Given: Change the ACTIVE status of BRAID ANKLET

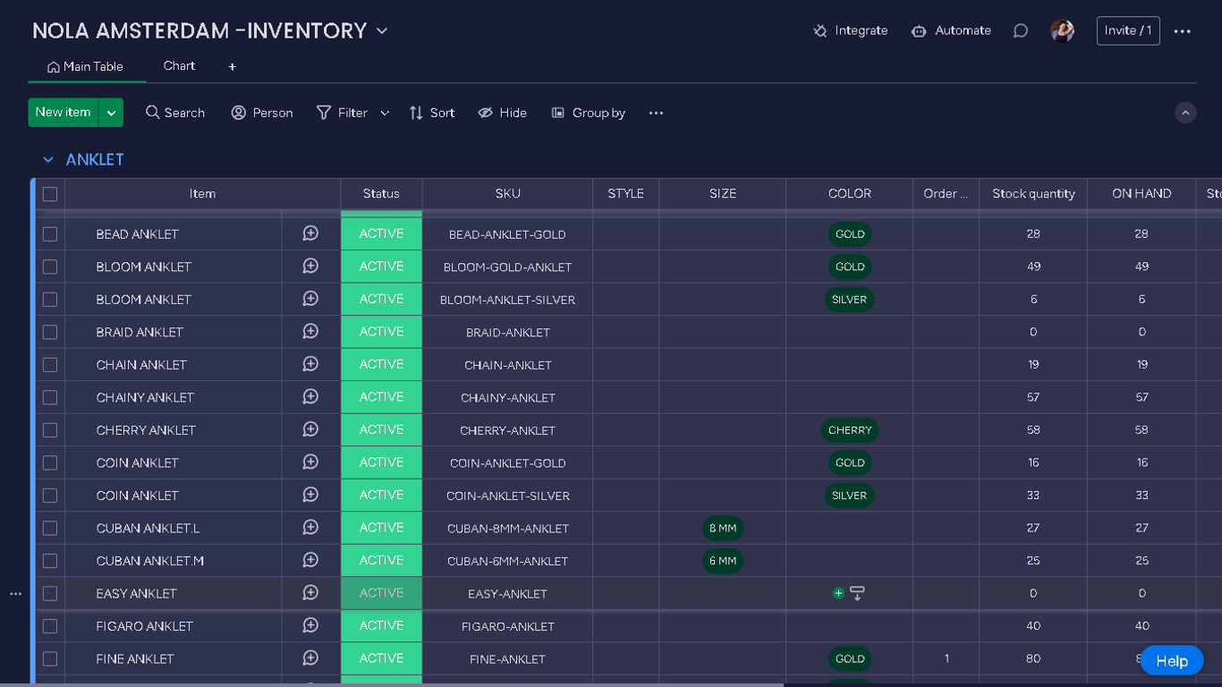Looking at the screenshot, I should pos(381,332).
